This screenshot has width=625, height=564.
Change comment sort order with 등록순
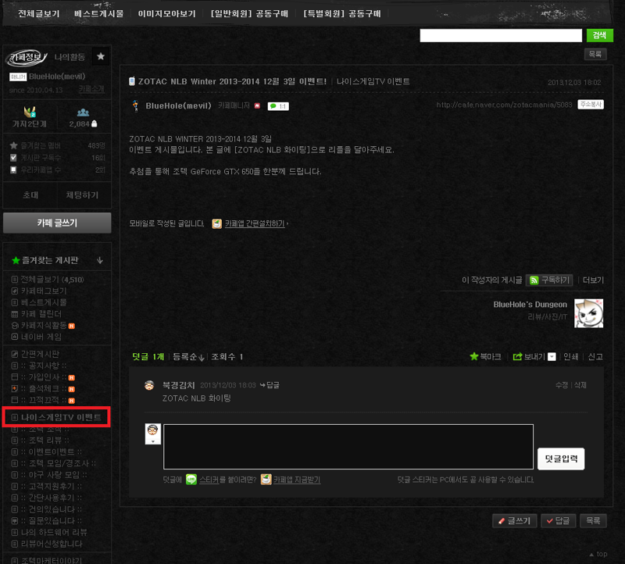[188, 356]
